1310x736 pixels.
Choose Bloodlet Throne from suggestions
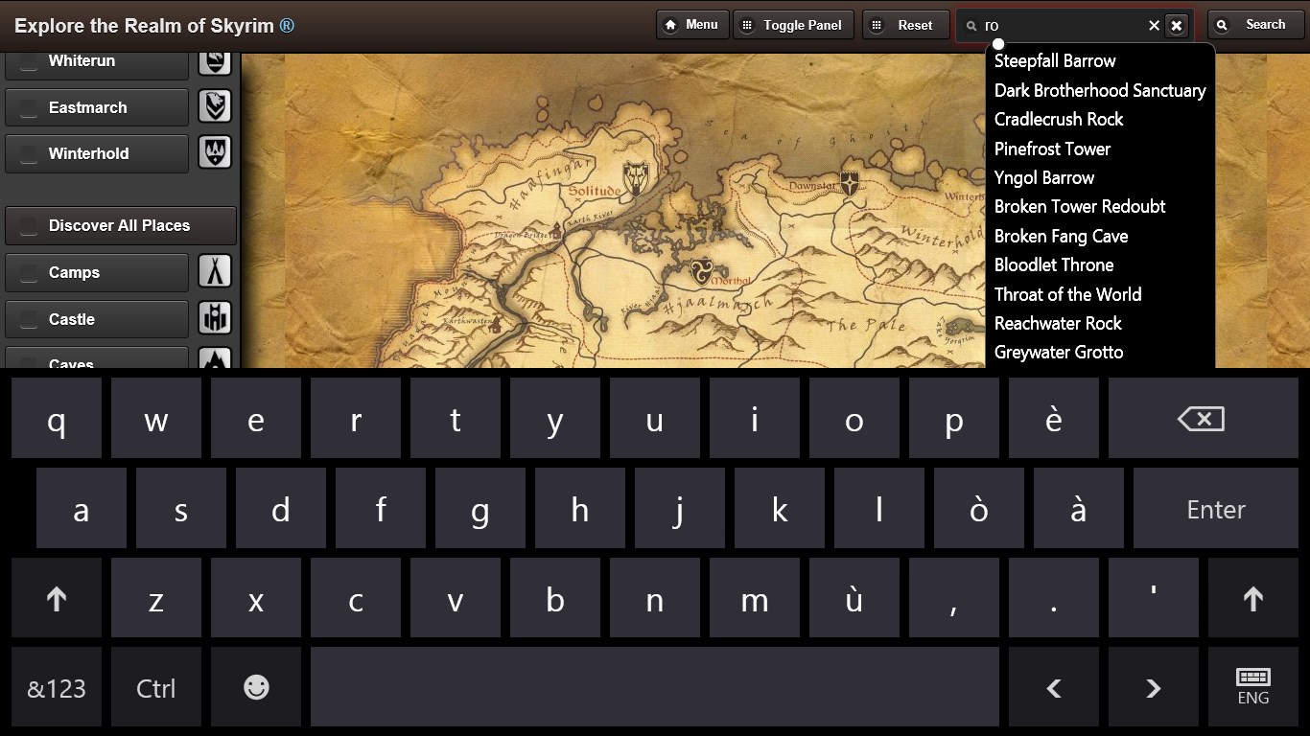pos(1054,264)
